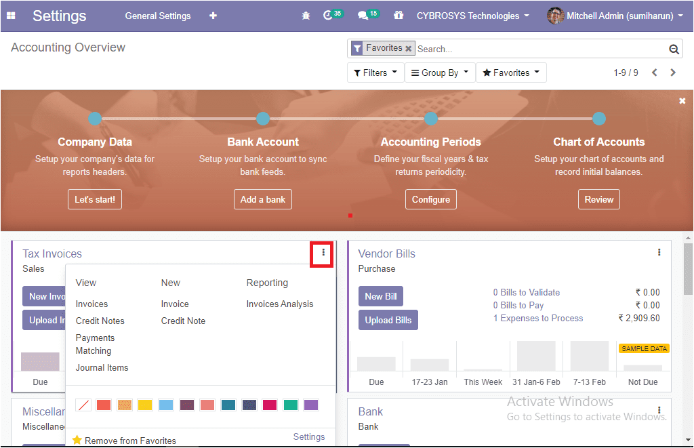Select the red color swatch
Screen dimensions: 694x448
pos(104,405)
